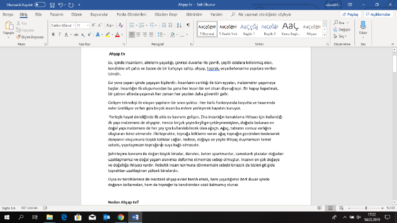Sort paragraphs alphabetically
This screenshot has height=223, width=397.
(179, 25)
